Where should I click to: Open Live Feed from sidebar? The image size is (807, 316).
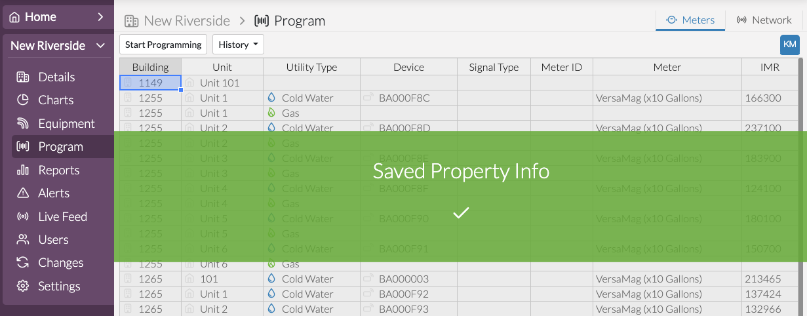point(62,216)
